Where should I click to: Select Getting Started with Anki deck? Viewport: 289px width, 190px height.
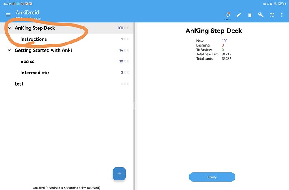point(66,50)
